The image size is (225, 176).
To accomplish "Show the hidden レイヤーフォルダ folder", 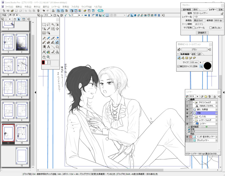I will pos(187,120).
